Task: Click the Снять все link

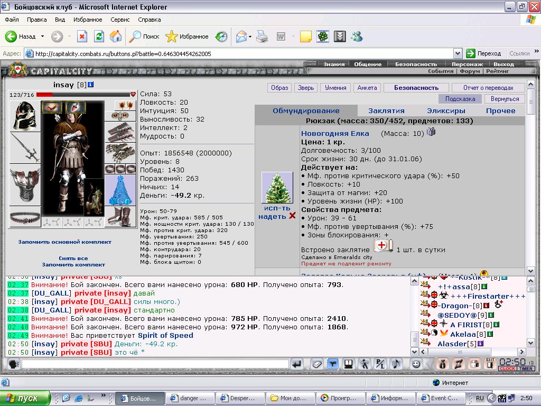Action: point(73,258)
